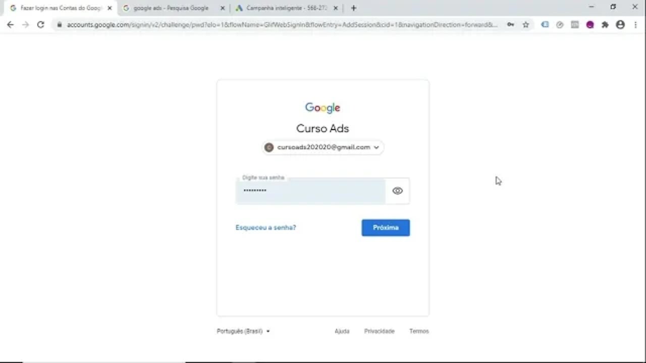Click the Google logo
The width and height of the screenshot is (646, 363).
(322, 108)
